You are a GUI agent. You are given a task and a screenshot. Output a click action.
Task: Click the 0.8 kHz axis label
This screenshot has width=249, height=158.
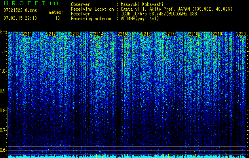click(4, 111)
